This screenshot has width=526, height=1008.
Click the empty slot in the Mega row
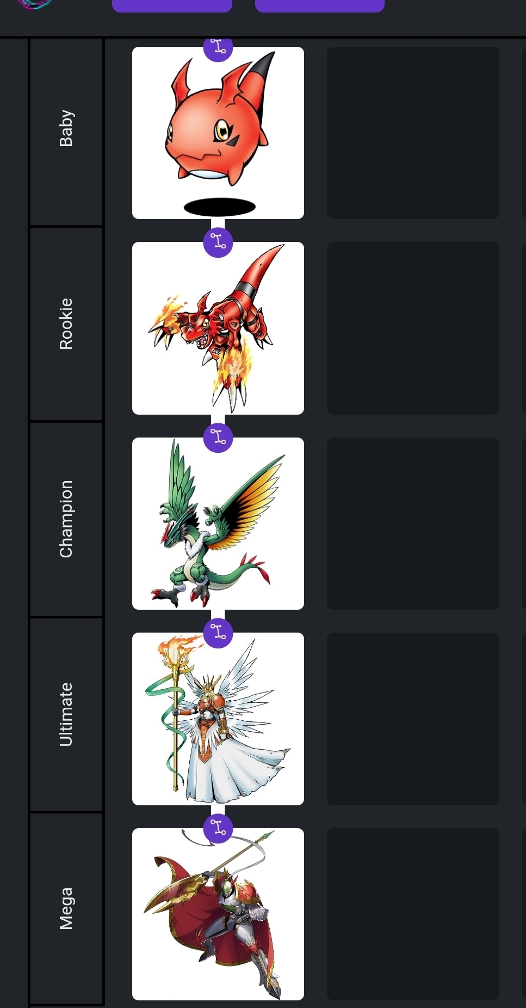coord(413,914)
